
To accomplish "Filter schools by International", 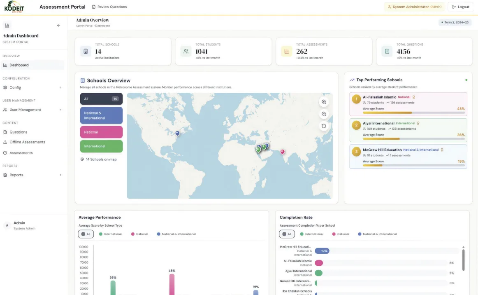I will pos(101,146).
